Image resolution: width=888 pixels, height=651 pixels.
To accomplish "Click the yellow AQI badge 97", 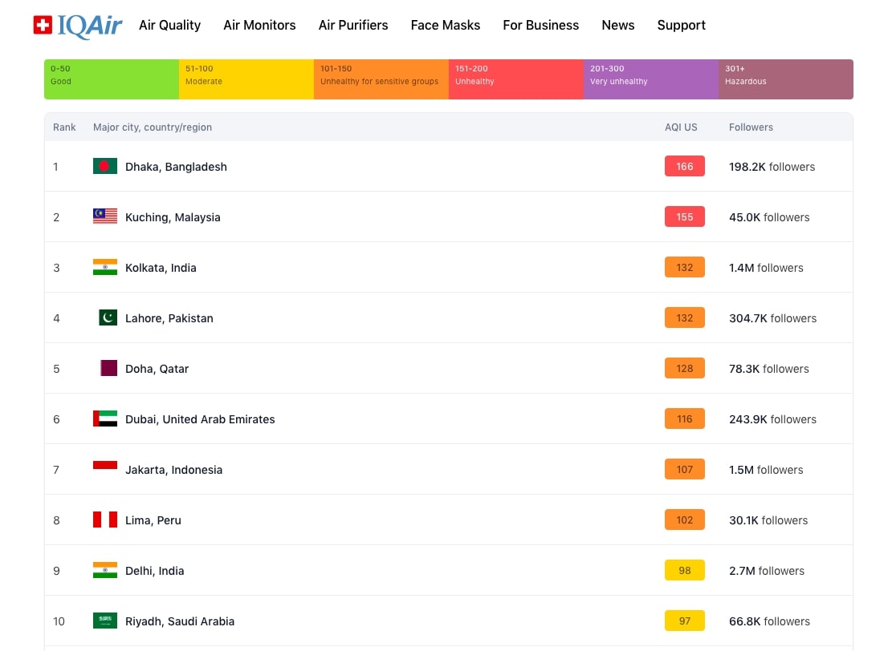I will [685, 621].
